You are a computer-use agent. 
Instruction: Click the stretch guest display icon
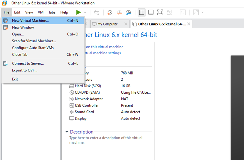196,12
